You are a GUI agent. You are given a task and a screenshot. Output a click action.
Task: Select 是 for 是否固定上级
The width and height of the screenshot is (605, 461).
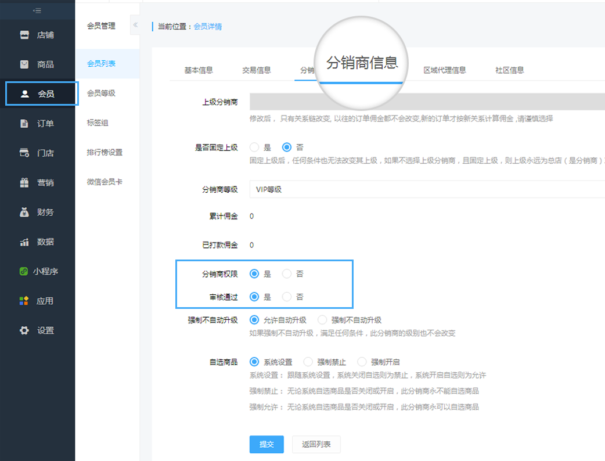pyautogui.click(x=254, y=147)
